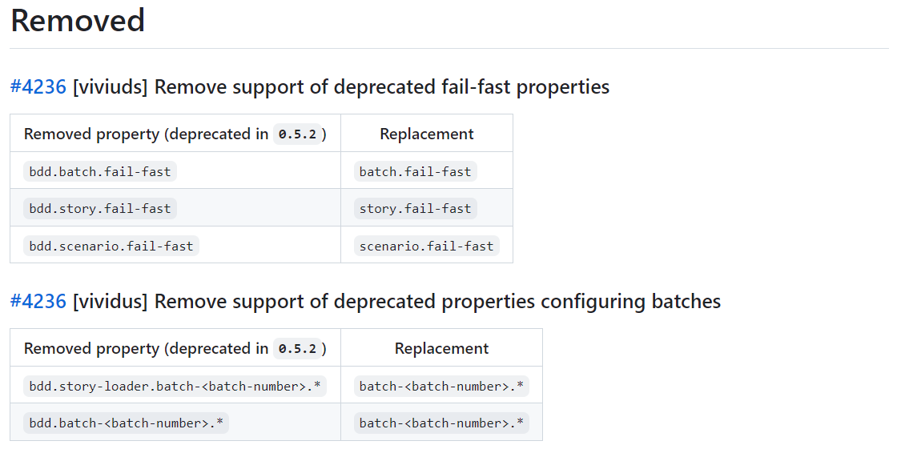This screenshot has width=897, height=449.
Task: Click the batch.fail-fast replacement in the first row
Action: click(415, 171)
